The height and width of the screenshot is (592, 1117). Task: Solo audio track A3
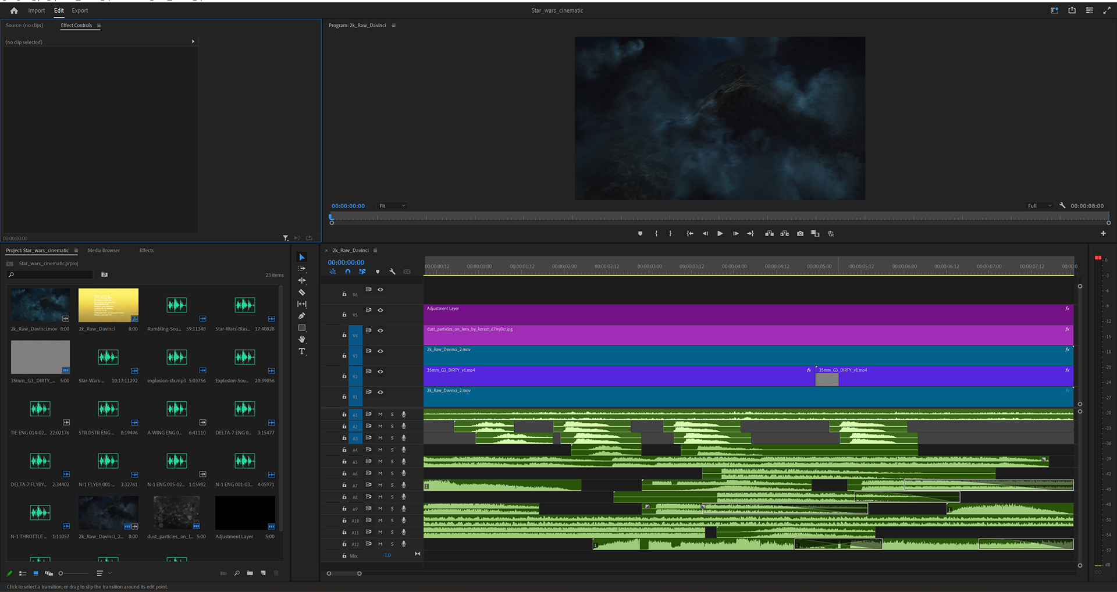tap(392, 438)
